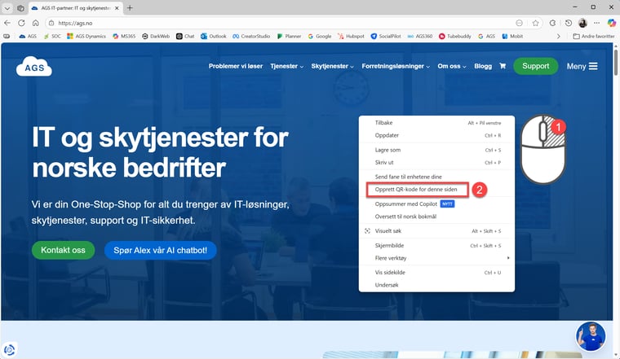Select Opprett QR-kode for denne siden
The image size is (620, 359).
(436, 190)
